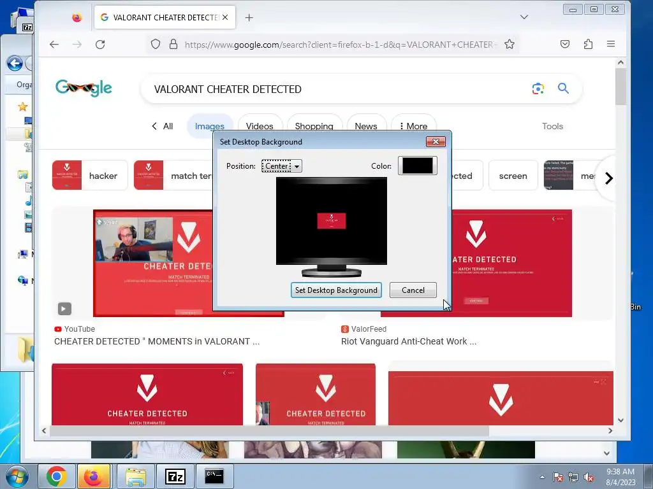Click the Favorites star in Explorer window
653x489 pixels.
[x=22, y=107]
